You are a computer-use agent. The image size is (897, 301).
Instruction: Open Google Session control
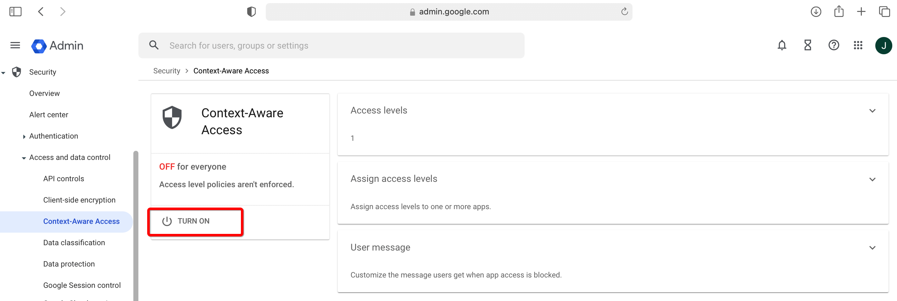click(x=82, y=285)
